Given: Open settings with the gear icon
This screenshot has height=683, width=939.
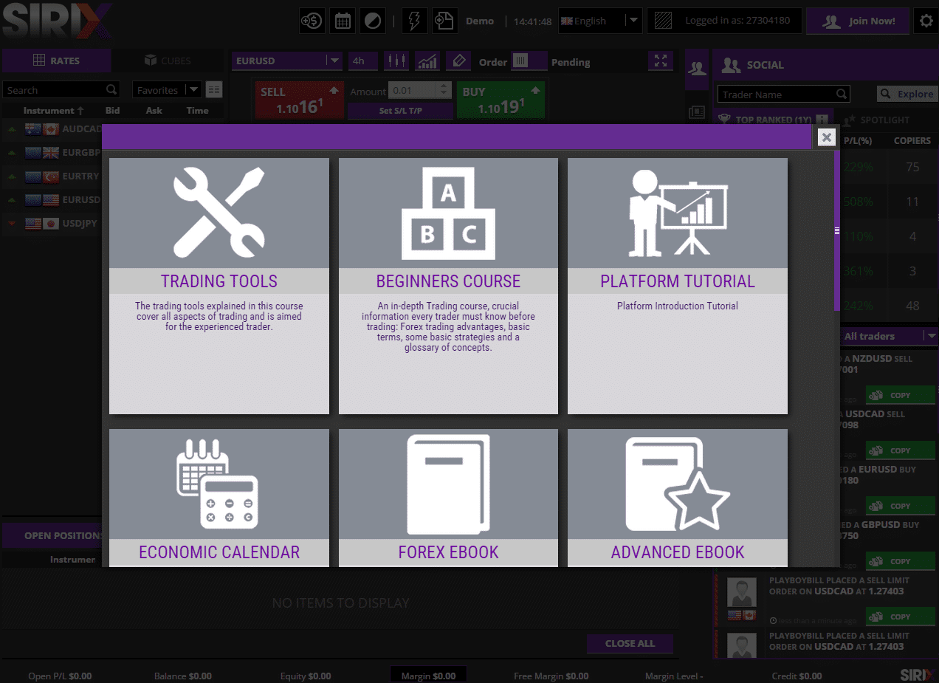Looking at the screenshot, I should pos(926,21).
